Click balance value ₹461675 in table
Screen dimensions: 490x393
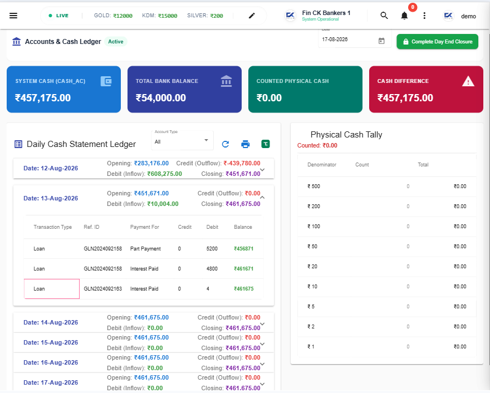(x=243, y=289)
